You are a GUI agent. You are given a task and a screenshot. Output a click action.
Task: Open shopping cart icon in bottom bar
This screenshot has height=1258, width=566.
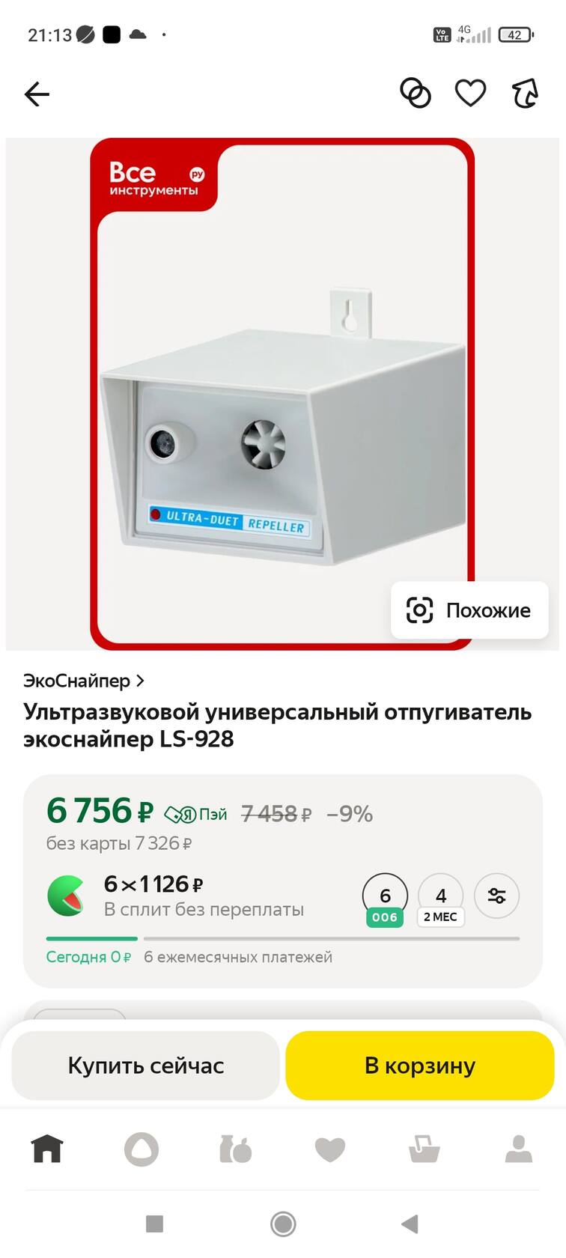424,1149
